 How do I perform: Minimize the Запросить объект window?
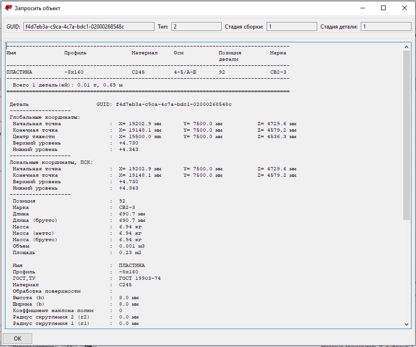[363, 8]
